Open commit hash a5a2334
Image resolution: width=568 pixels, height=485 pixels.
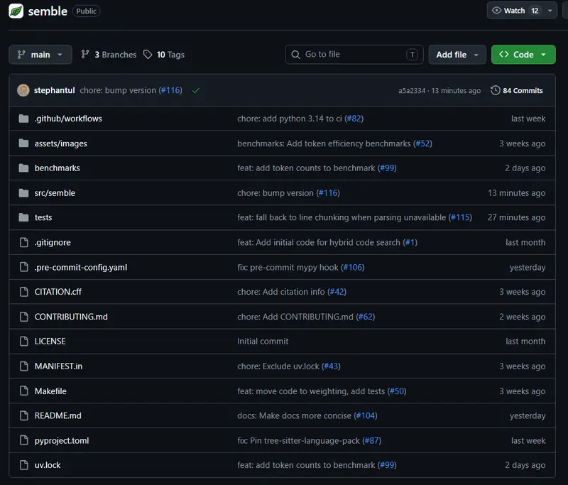coord(412,91)
